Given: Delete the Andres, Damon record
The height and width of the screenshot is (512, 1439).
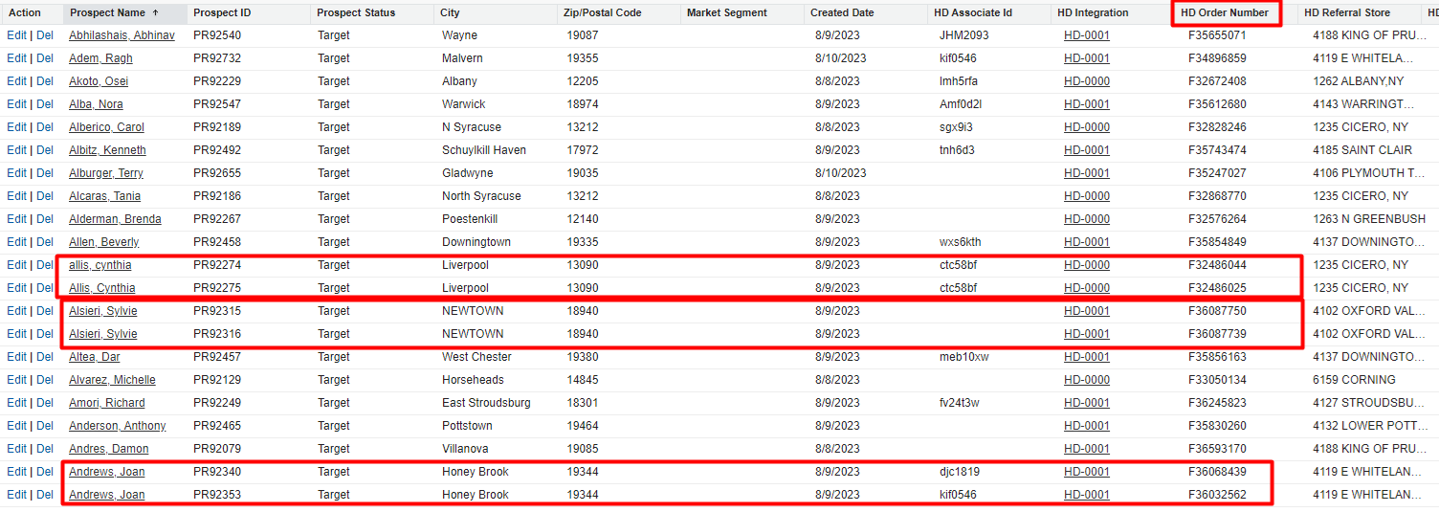Looking at the screenshot, I should click(x=45, y=449).
